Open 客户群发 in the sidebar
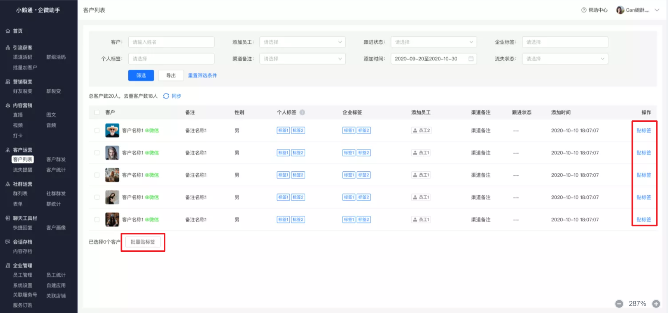The width and height of the screenshot is (668, 313). (x=56, y=160)
